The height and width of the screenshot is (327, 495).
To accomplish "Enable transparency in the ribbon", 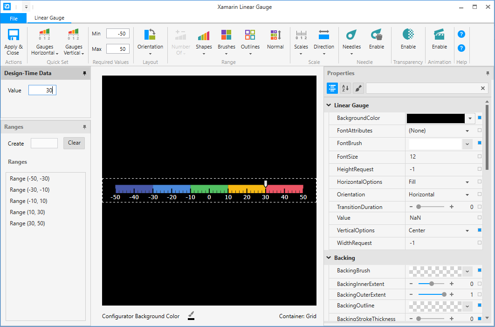I will coord(408,40).
